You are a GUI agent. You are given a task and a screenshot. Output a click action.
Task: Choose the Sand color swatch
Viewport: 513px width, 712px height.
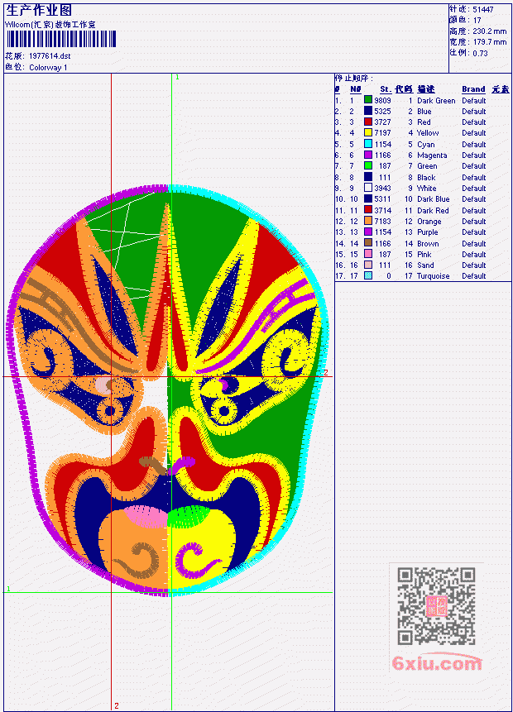pyautogui.click(x=368, y=265)
